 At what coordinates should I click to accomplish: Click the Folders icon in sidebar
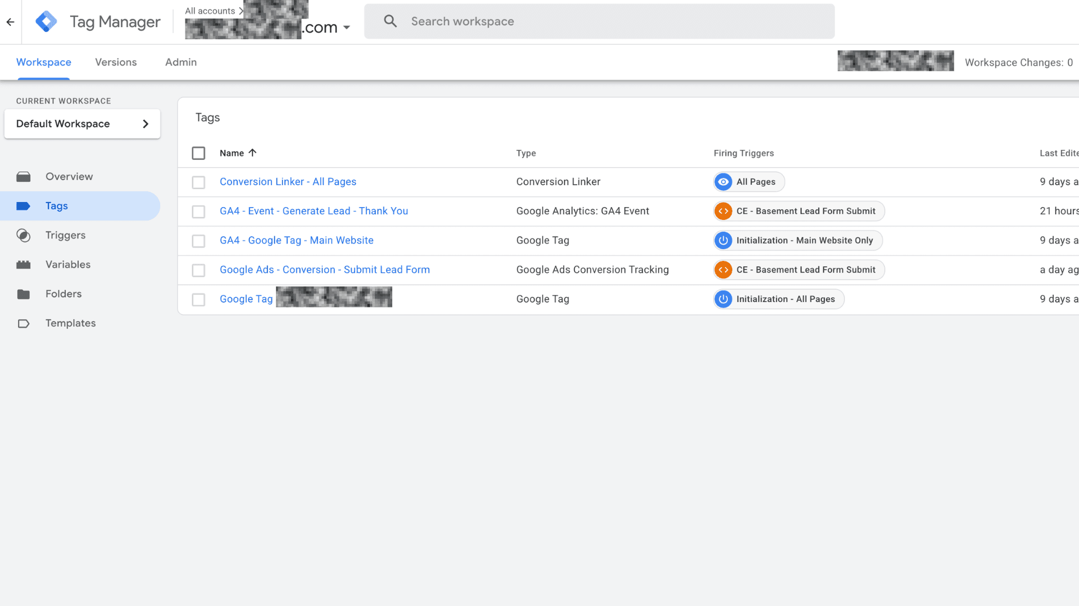pos(24,294)
